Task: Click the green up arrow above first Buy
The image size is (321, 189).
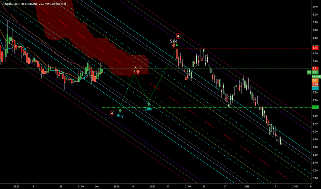Action: 120,110
